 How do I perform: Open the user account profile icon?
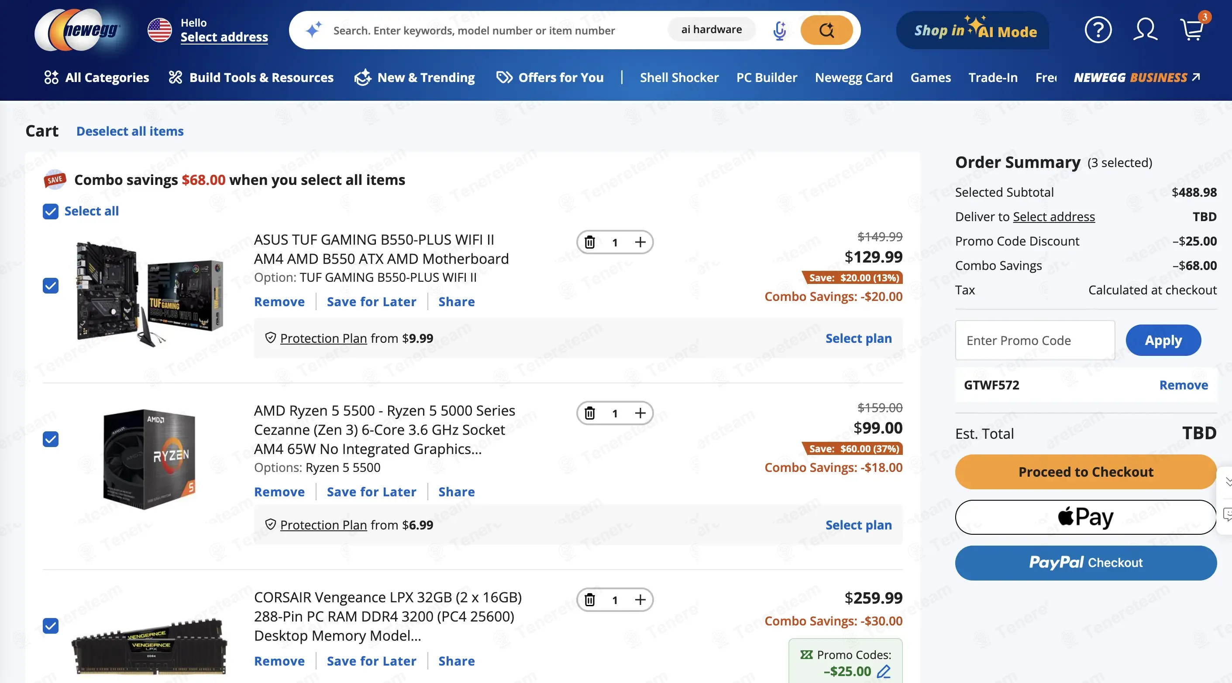1145,30
